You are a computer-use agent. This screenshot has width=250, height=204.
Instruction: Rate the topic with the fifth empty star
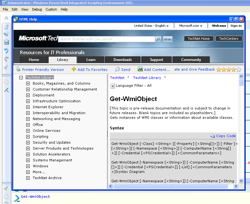coord(239,69)
